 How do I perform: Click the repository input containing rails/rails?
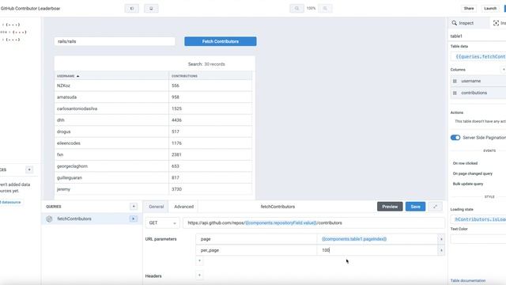pos(115,41)
